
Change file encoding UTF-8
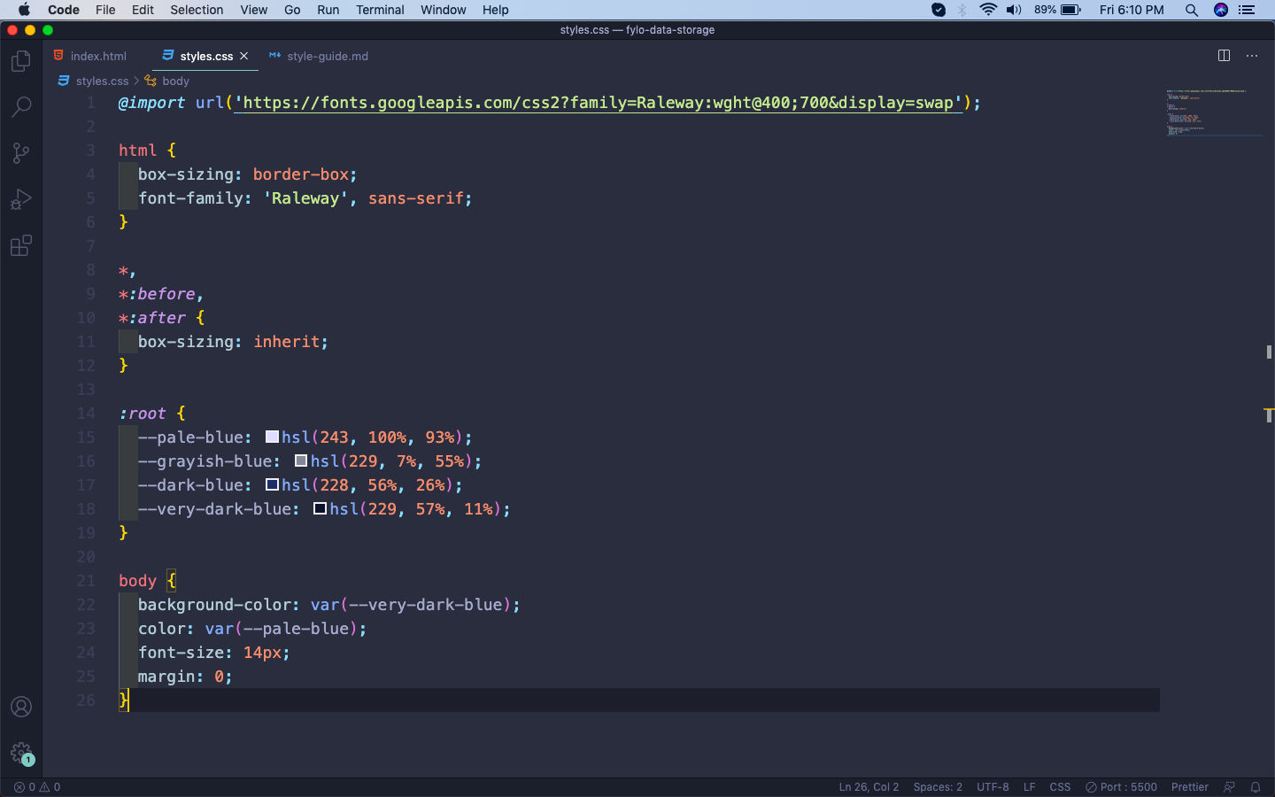pos(993,786)
